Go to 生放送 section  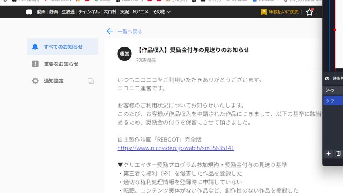tap(68, 12)
